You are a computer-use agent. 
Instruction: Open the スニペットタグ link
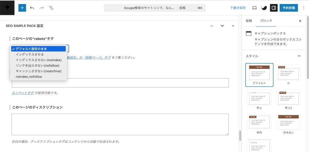point(23,93)
